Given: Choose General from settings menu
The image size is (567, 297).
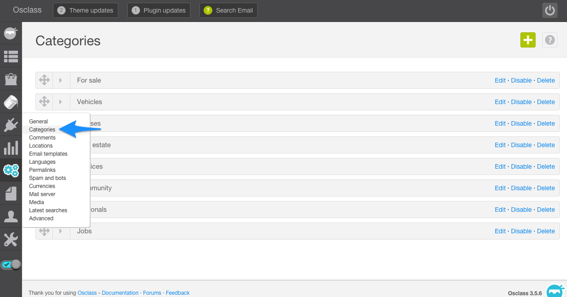Looking at the screenshot, I should tap(39, 122).
